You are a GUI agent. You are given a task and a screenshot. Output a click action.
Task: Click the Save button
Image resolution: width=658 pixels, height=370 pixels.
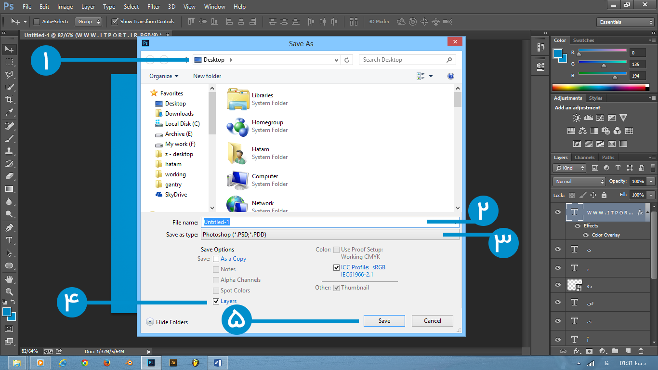click(x=384, y=321)
